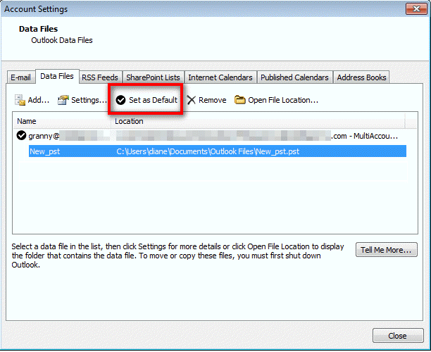Select the New_pst data file name
The height and width of the screenshot is (352, 431).
point(45,151)
